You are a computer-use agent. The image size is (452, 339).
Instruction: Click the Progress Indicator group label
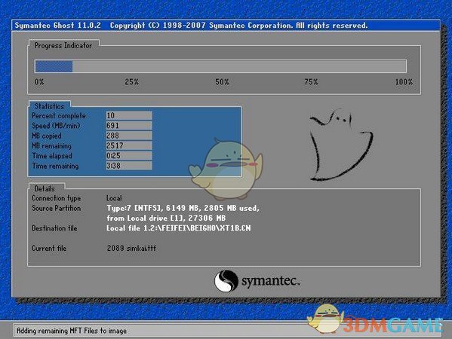click(63, 45)
